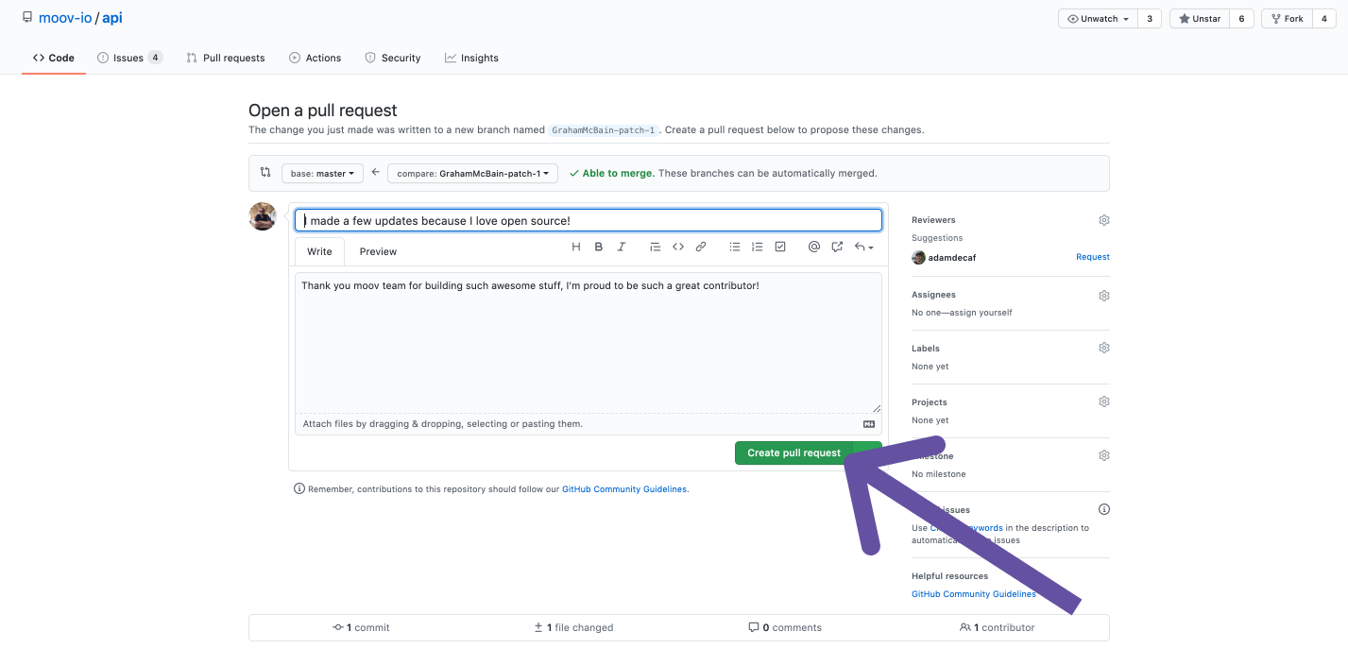Open the saved replies dropdown
Screen dimensions: 1348x666
pos(863,247)
